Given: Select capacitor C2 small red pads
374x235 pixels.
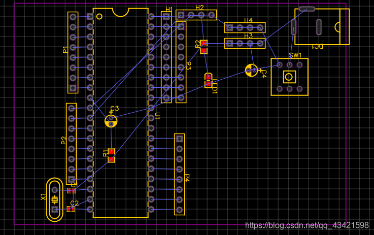Looking at the screenshot, I should 71,209.
